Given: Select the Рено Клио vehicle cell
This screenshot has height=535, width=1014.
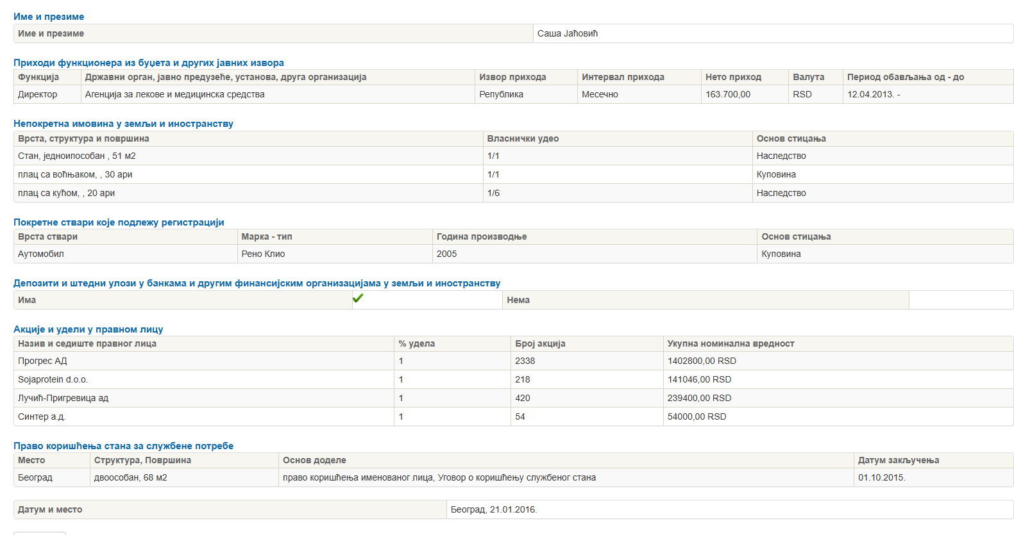Looking at the screenshot, I should pos(263,254).
